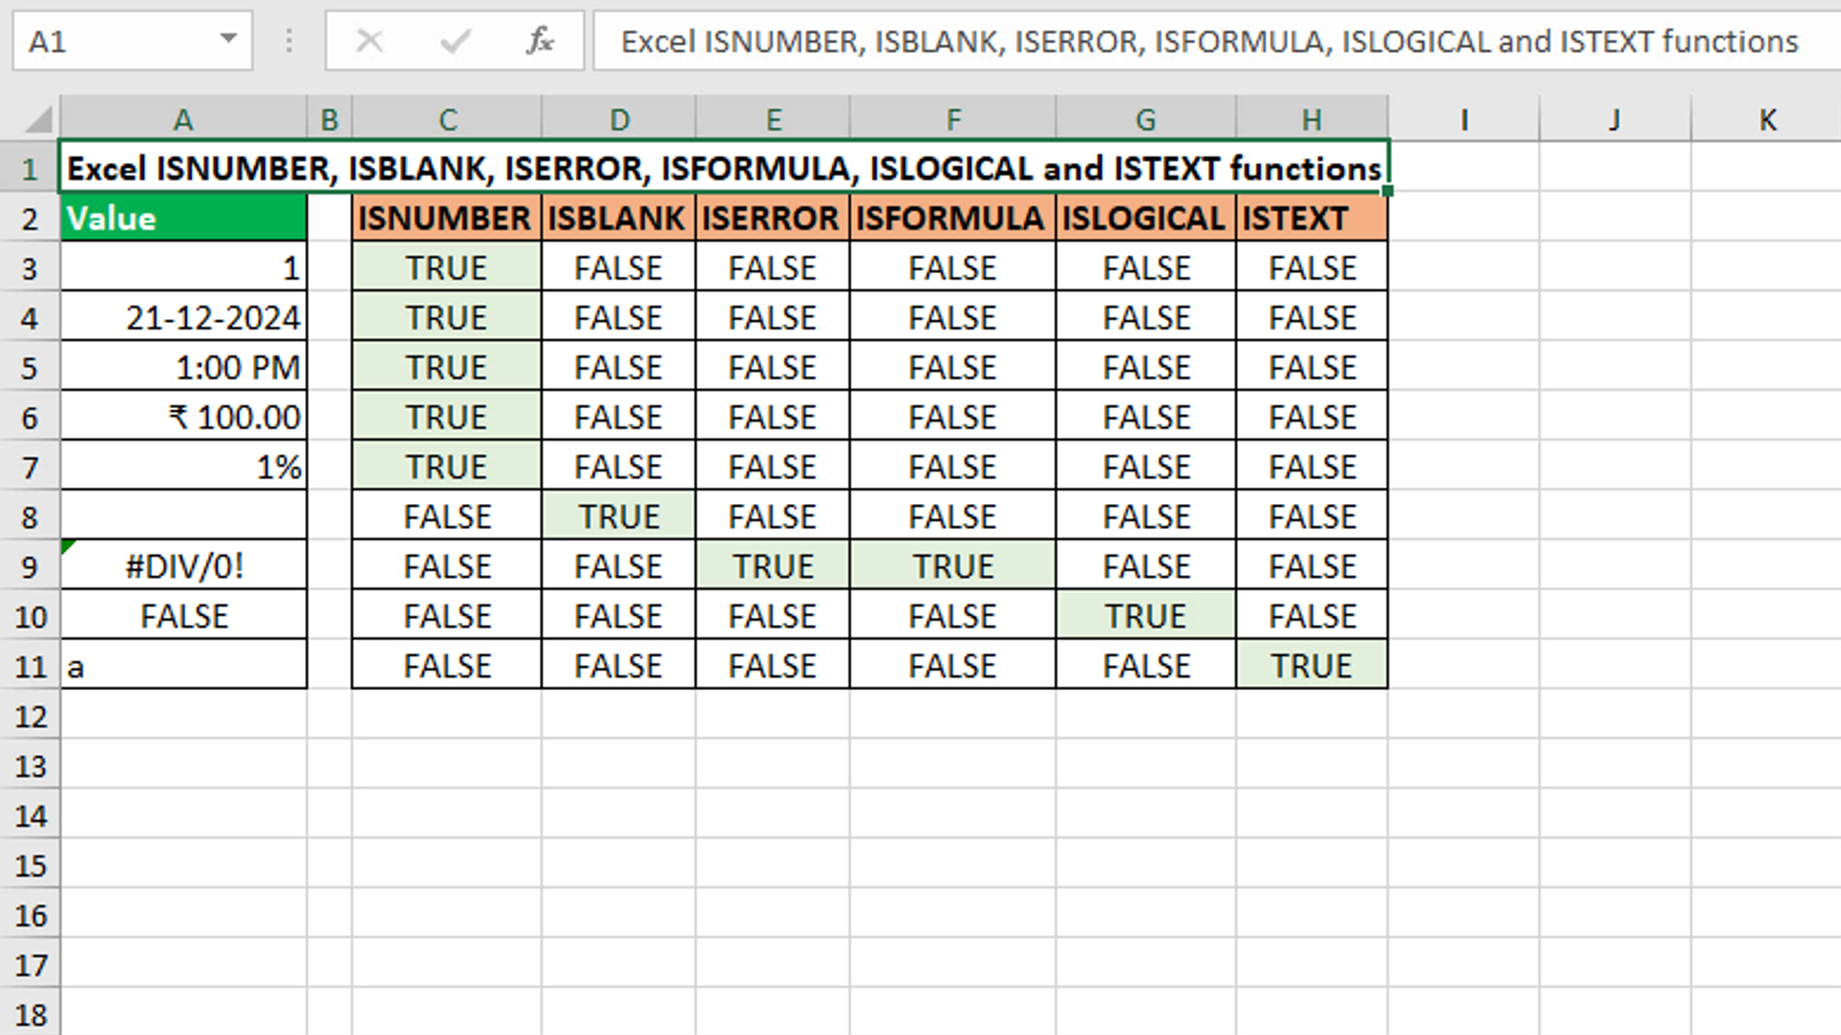This screenshot has width=1841, height=1035.
Task: Click the cell with value 1 in column A
Action: [183, 267]
